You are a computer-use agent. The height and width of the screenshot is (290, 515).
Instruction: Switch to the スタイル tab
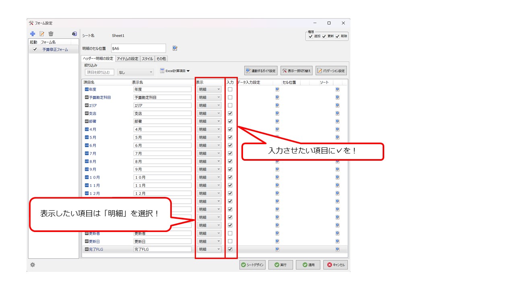147,59
